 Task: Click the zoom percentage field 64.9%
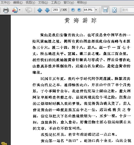coord(89,10)
